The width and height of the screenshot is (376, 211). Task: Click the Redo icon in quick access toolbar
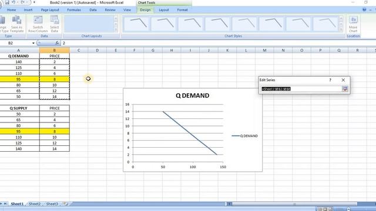point(22,2)
